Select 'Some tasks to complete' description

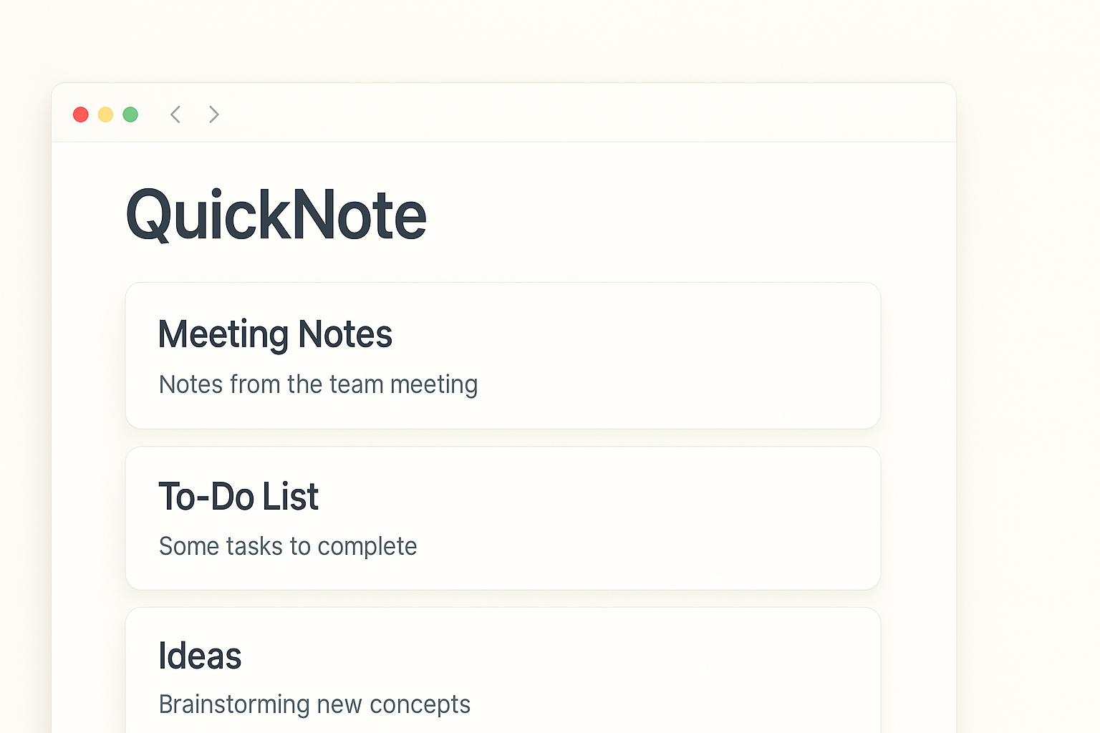coord(287,546)
